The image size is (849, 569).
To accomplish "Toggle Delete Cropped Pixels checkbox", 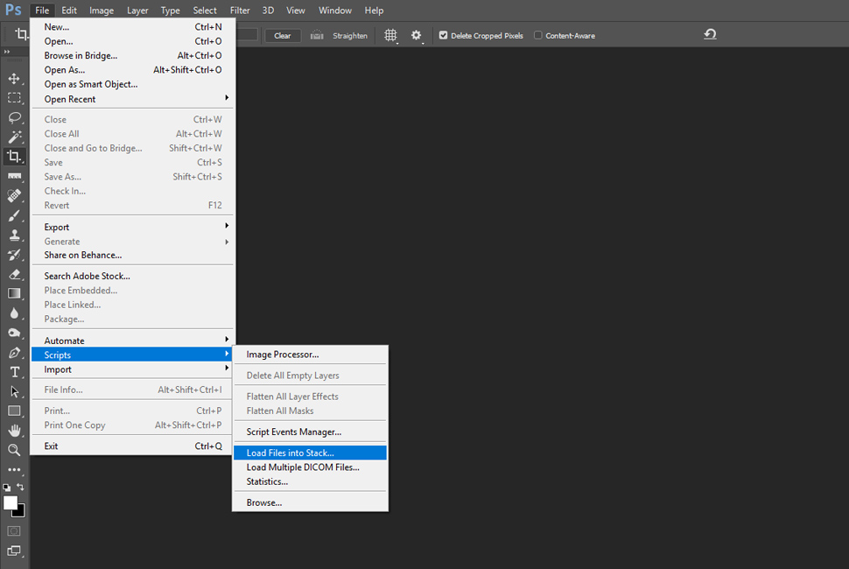I will pos(443,35).
